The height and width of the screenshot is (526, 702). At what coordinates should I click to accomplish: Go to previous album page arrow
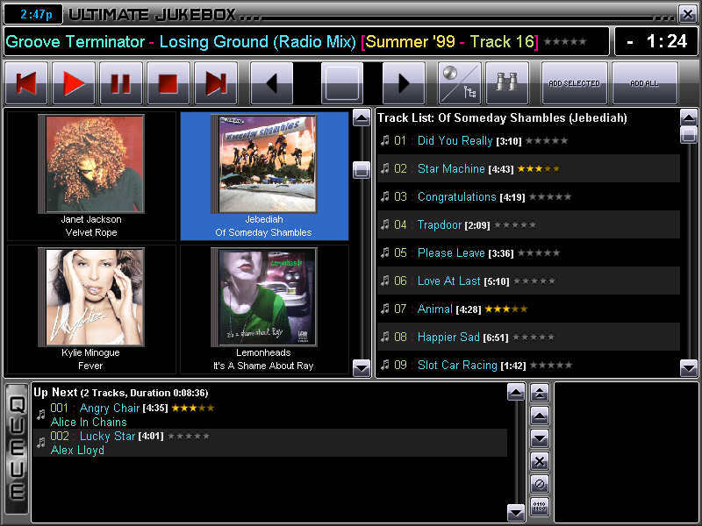click(272, 83)
